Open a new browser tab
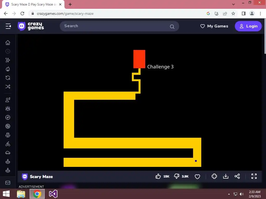266x199 pixels. click(x=70, y=4)
